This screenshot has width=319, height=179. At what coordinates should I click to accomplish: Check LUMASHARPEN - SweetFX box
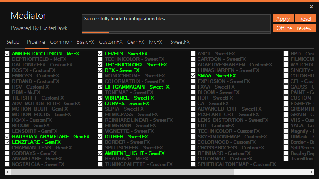click(x=193, y=70)
